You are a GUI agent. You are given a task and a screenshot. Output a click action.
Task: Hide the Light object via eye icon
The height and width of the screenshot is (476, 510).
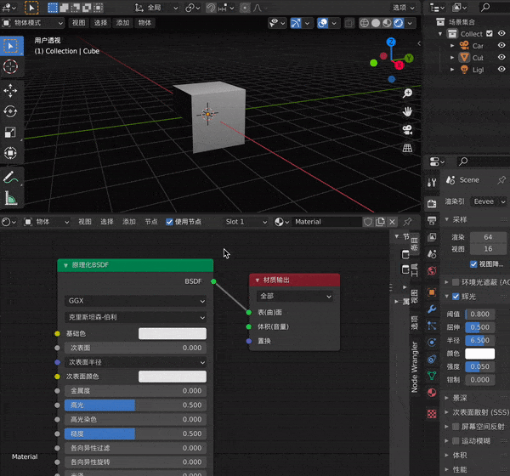click(501, 70)
